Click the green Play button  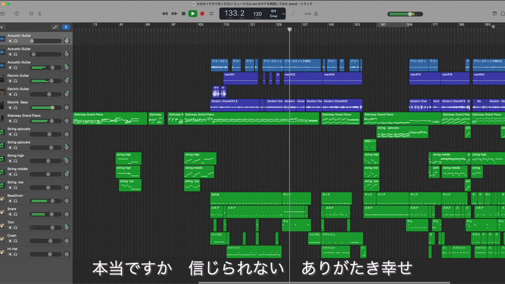[x=193, y=14]
